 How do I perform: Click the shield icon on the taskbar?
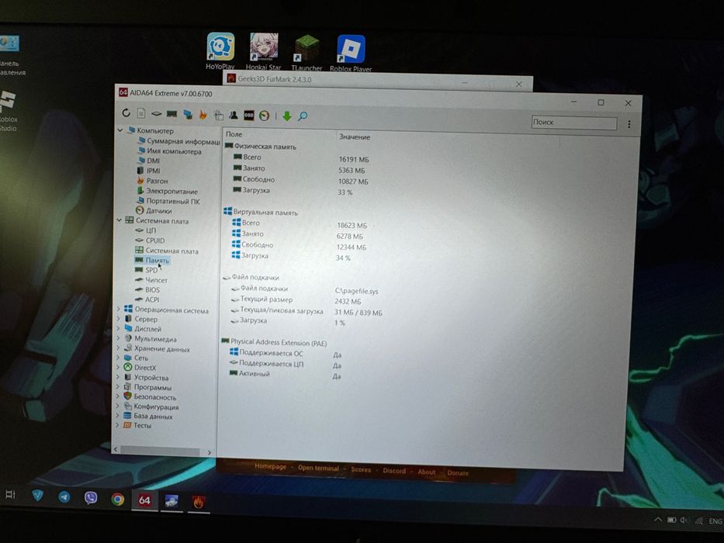[x=37, y=496]
